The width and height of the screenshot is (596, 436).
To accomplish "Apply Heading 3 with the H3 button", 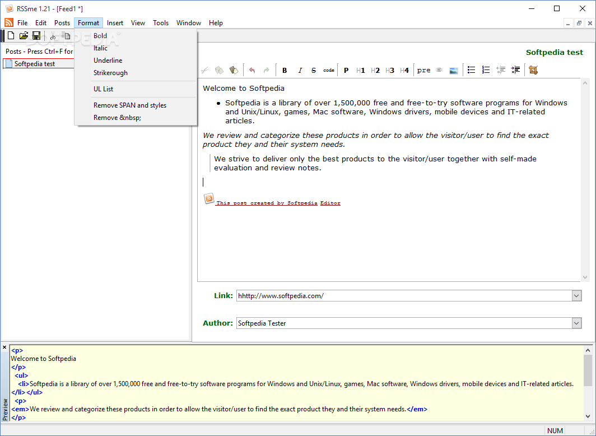I will point(390,70).
